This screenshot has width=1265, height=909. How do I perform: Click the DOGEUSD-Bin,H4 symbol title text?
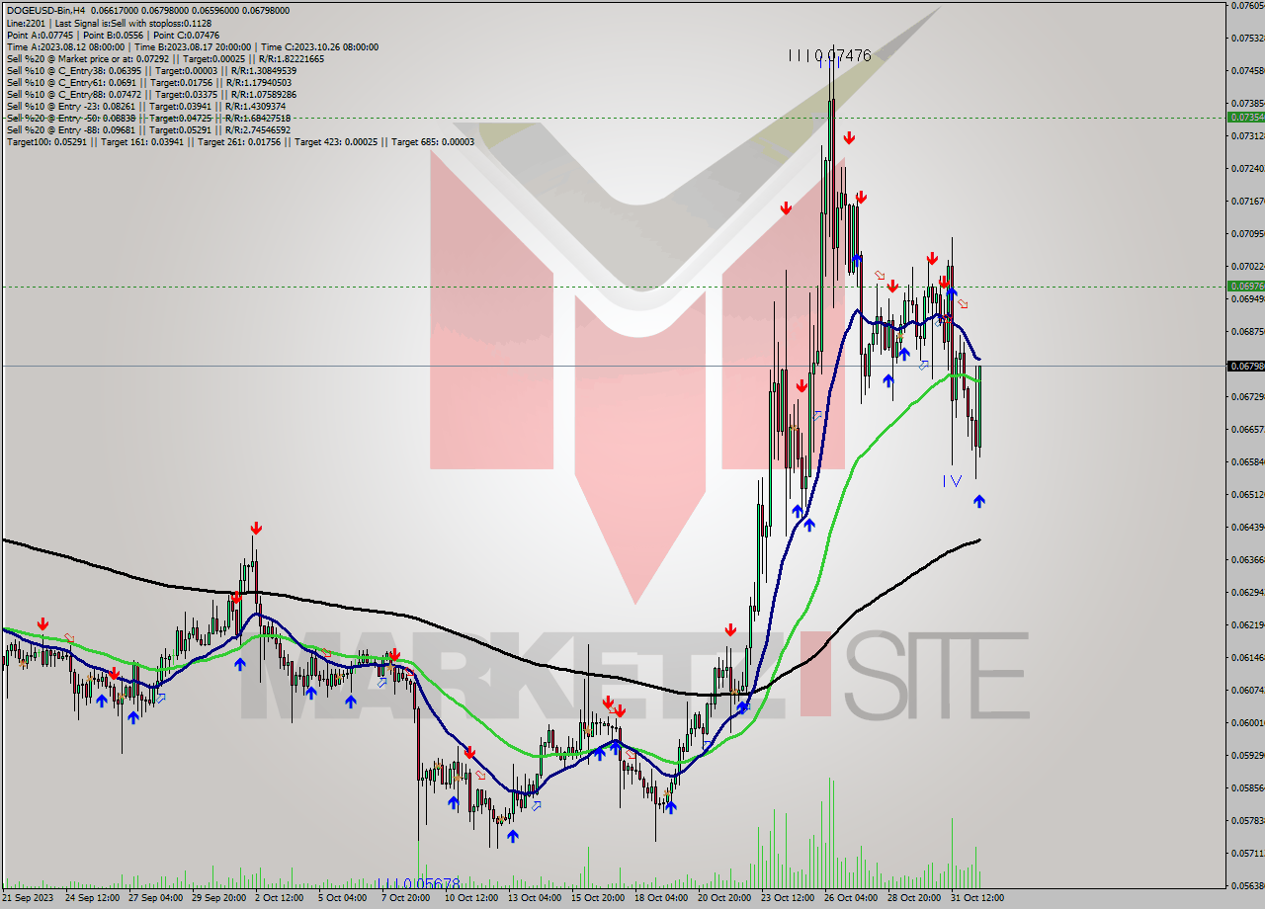(x=44, y=11)
